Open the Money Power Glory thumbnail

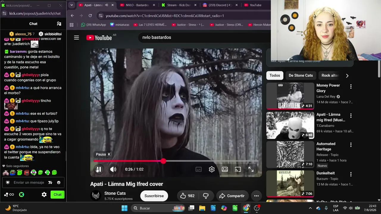coord(290,96)
